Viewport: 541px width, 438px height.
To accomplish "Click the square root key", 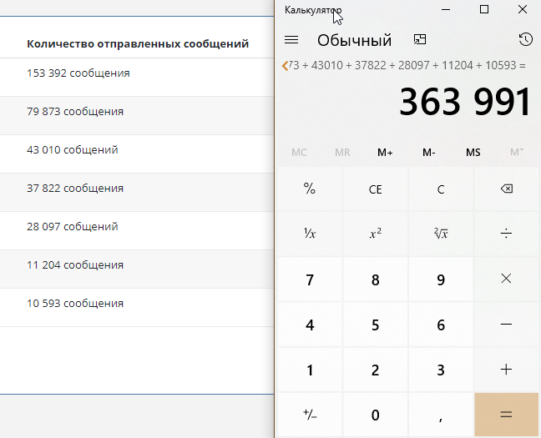I will pos(441,234).
